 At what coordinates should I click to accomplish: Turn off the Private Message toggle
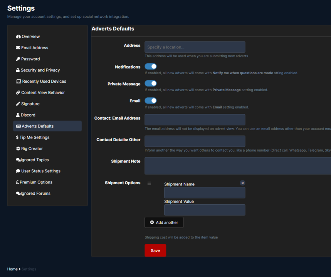[x=151, y=83]
